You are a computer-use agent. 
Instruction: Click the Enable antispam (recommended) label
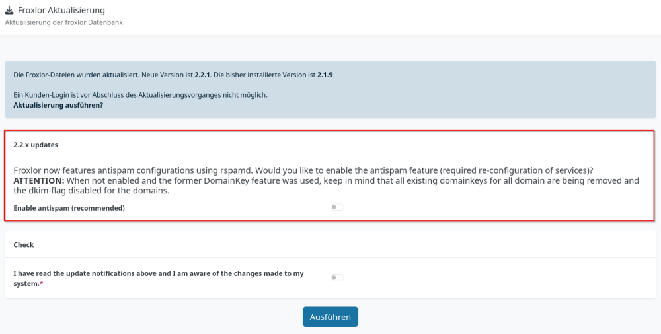click(69, 208)
